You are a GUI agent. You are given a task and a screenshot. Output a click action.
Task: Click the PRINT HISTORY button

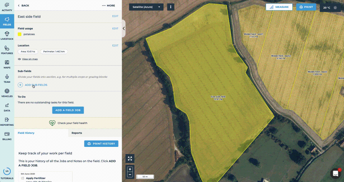point(101,144)
